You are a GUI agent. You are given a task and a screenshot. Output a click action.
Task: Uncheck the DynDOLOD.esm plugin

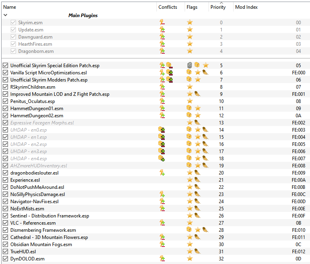(x=6, y=259)
